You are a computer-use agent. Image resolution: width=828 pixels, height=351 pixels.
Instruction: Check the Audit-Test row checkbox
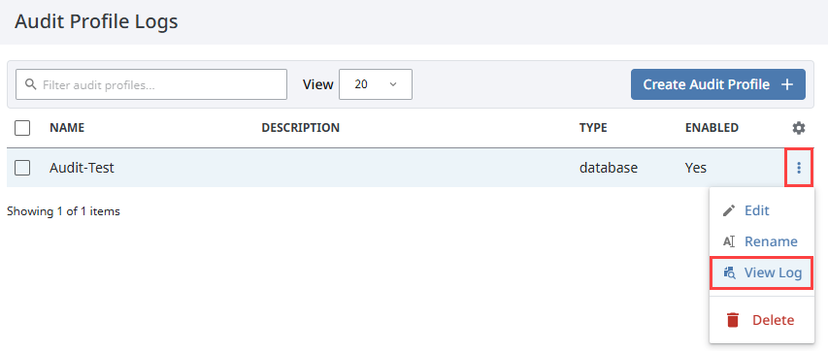tap(22, 168)
